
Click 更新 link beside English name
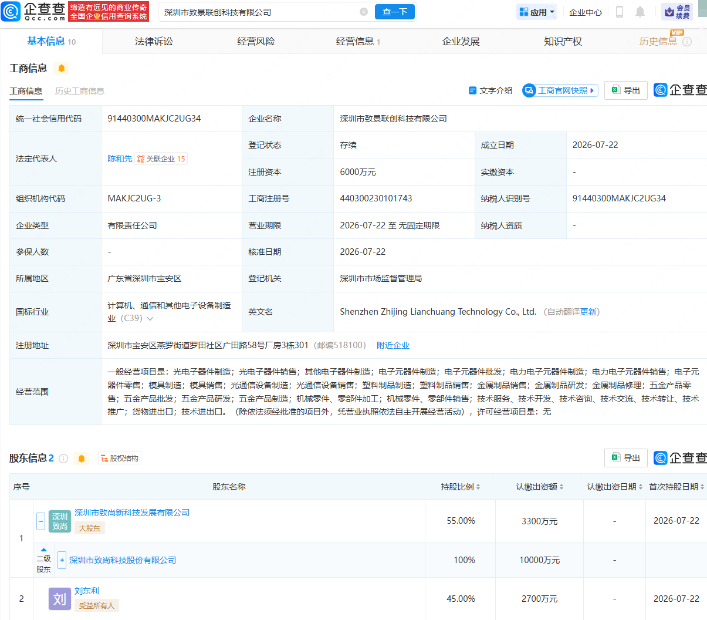pos(588,312)
